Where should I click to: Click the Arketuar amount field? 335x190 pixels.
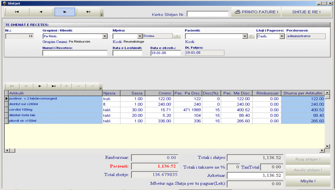[255, 176]
